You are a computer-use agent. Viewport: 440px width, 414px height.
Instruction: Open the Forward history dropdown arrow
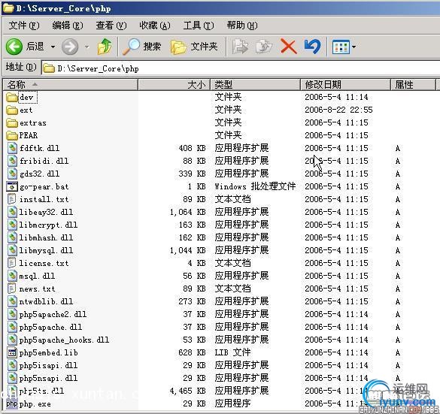pyautogui.click(x=87, y=47)
